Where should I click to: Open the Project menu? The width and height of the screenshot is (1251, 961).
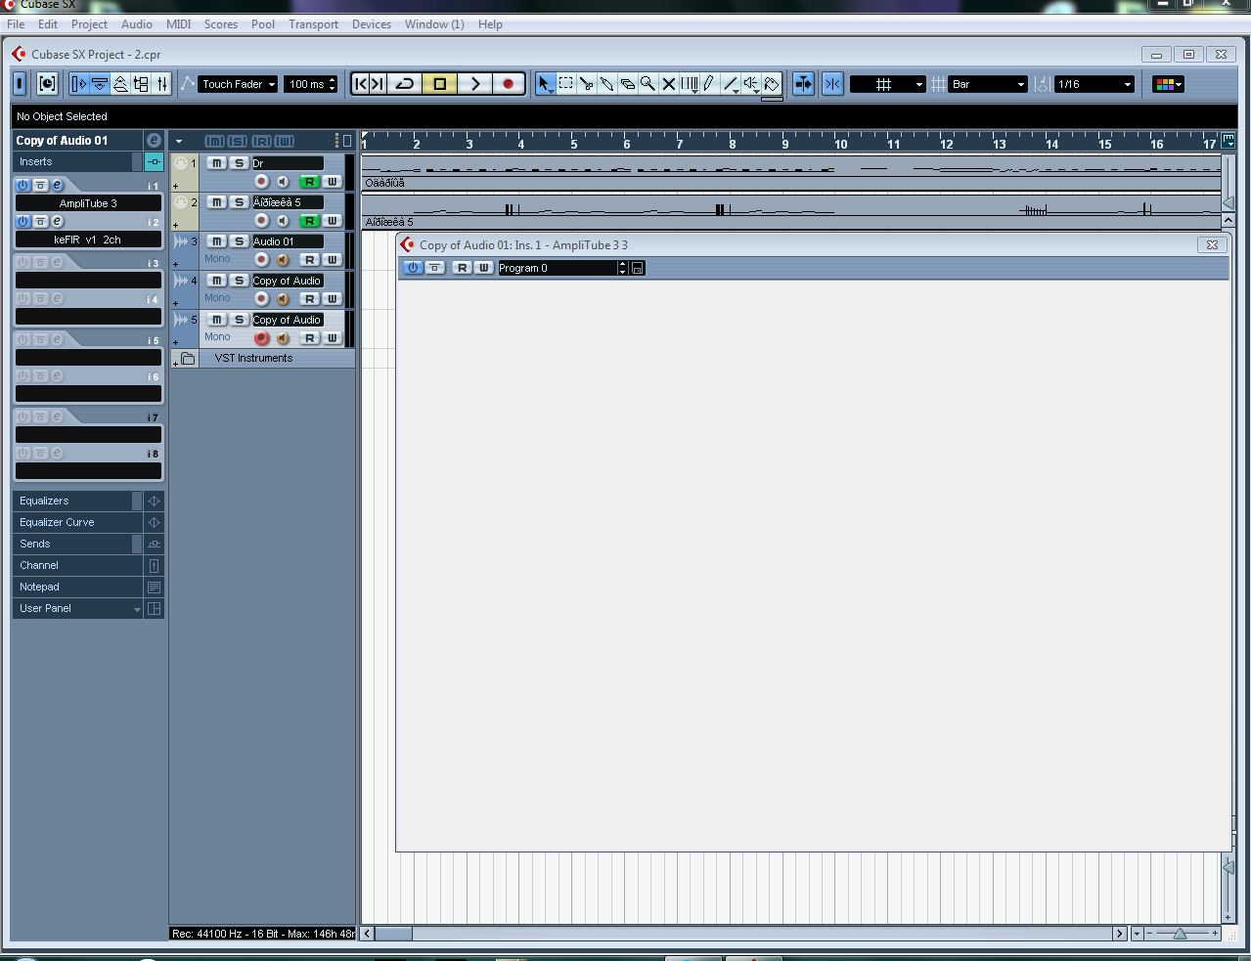click(89, 24)
